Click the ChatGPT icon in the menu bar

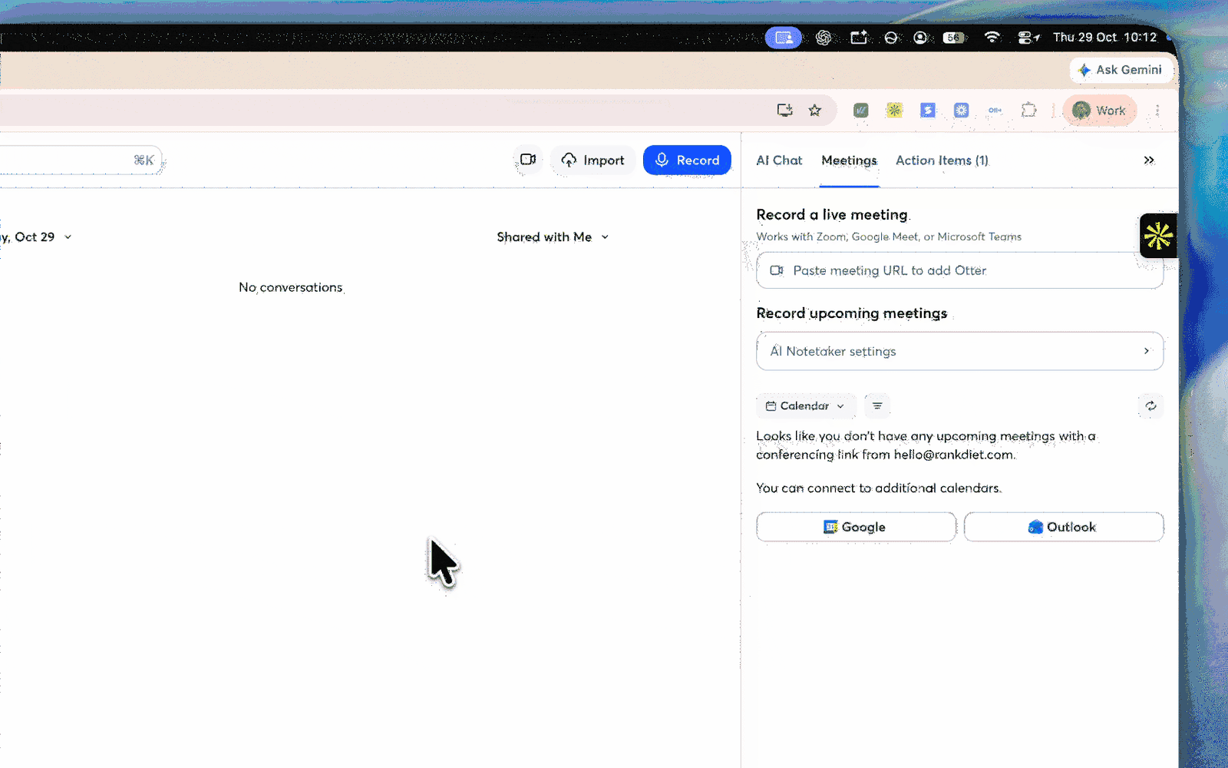coord(824,38)
